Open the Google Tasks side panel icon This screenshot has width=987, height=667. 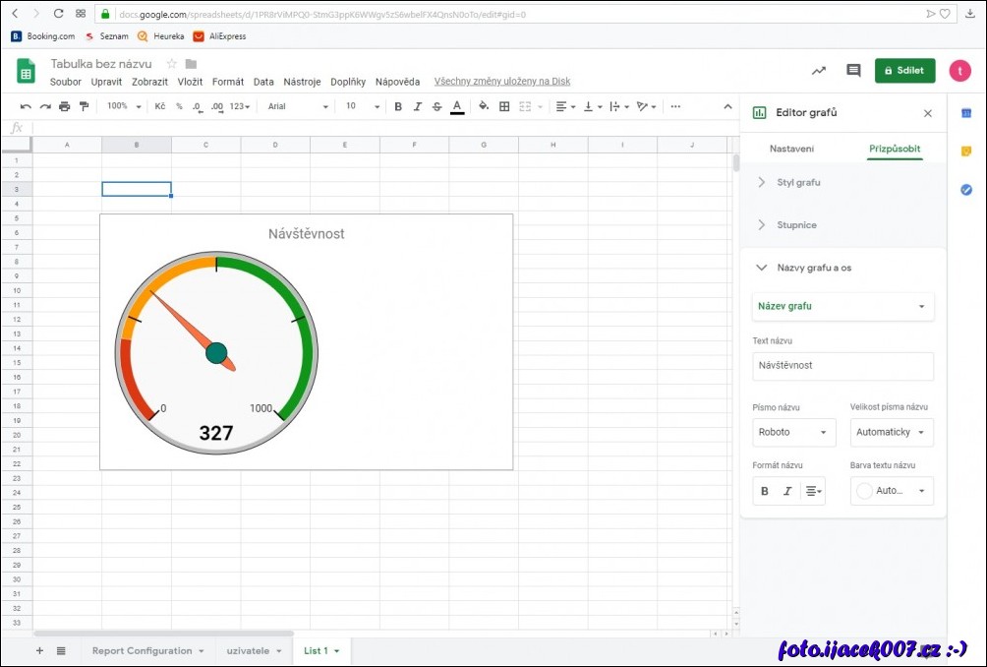pyautogui.click(x=966, y=190)
